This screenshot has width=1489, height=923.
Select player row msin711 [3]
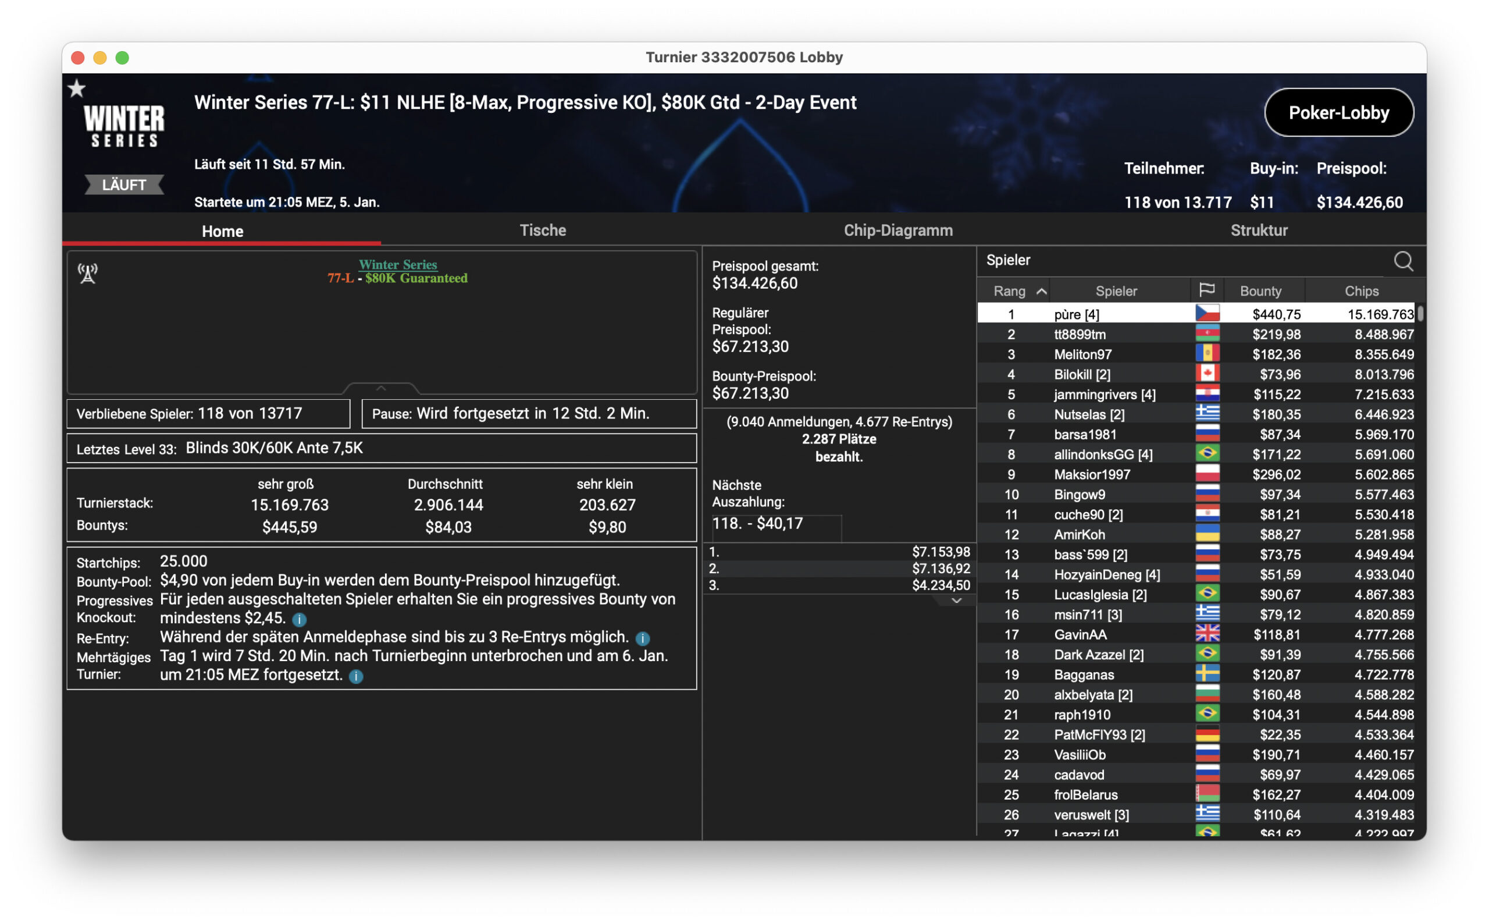tap(1196, 614)
